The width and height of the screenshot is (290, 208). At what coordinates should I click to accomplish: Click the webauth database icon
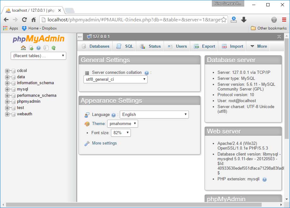point(14,114)
